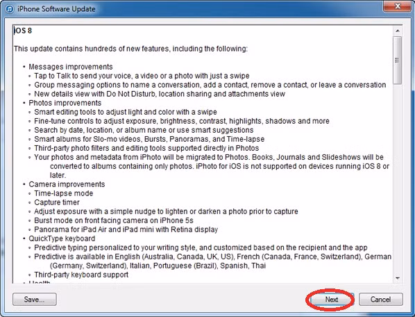
Task: Click 'Search by date, location, or album name' line
Action: pos(144,130)
